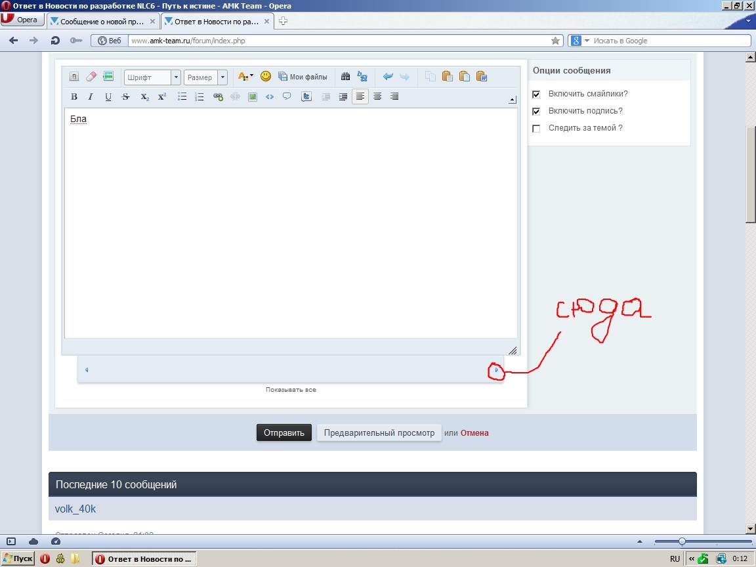Close Сообщение о новой пр... tab
Screen dimensions: 756x567
152,21
